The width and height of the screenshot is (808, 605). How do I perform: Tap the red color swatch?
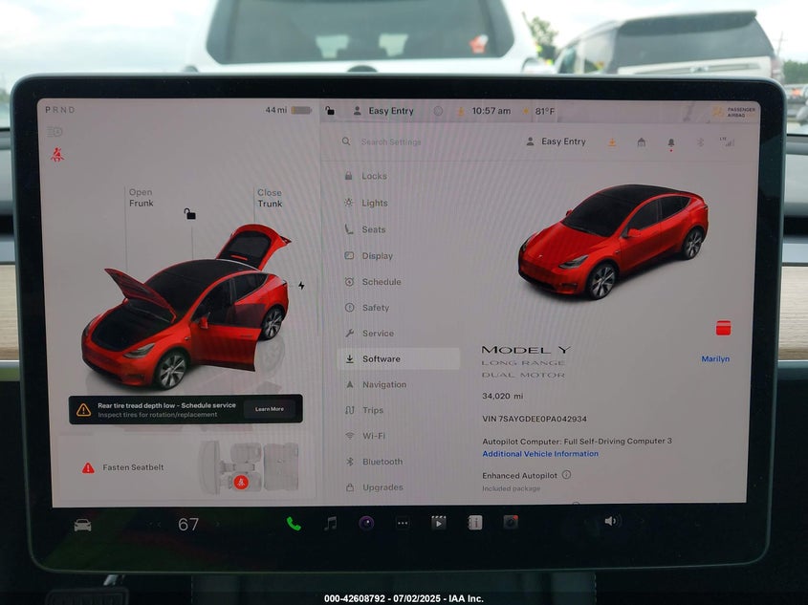coord(723,328)
